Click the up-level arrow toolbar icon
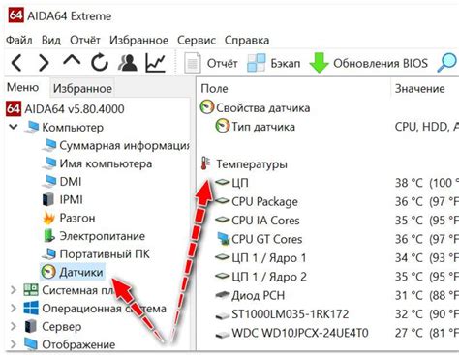Image resolution: width=459 pixels, height=355 pixels. pos(72,61)
